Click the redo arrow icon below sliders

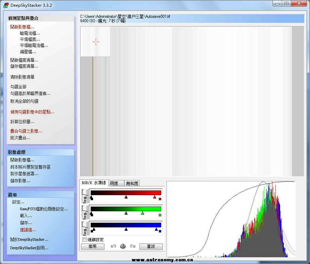(133, 246)
